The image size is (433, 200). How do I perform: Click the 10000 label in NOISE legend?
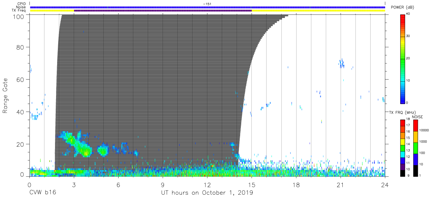click(424, 130)
